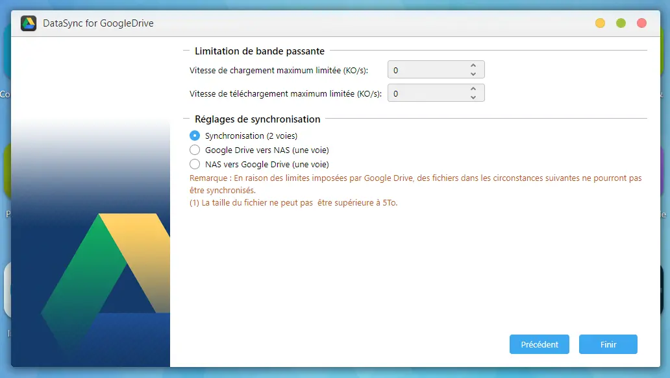The image size is (670, 378).
Task: Select 'Synchronisation (2 voies)' mode
Action: click(x=195, y=136)
